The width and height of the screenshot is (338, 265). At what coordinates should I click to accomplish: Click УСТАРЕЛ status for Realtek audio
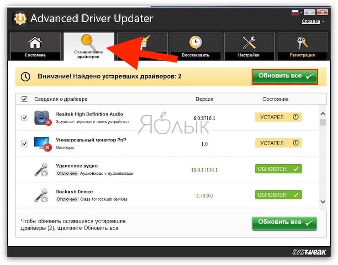pyautogui.click(x=279, y=117)
